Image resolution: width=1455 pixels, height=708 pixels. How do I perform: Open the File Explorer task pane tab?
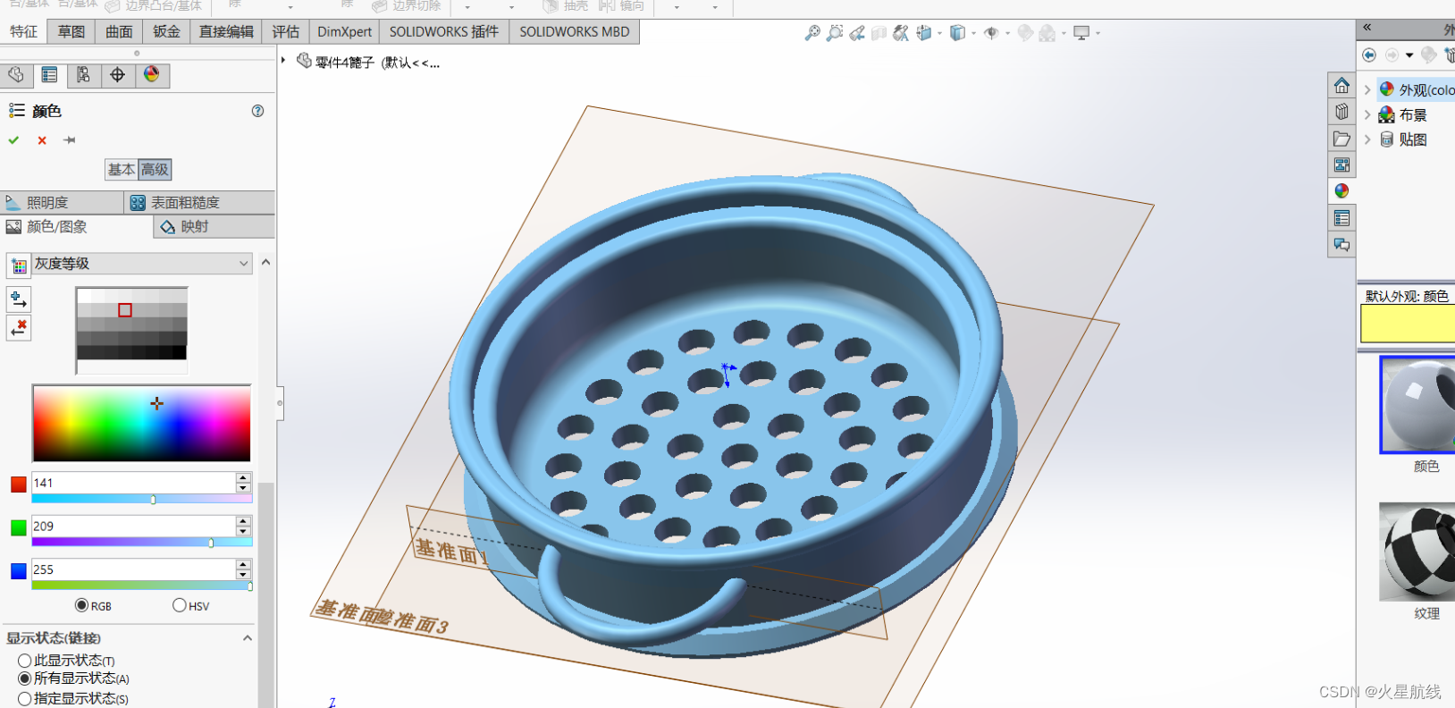pos(1341,139)
